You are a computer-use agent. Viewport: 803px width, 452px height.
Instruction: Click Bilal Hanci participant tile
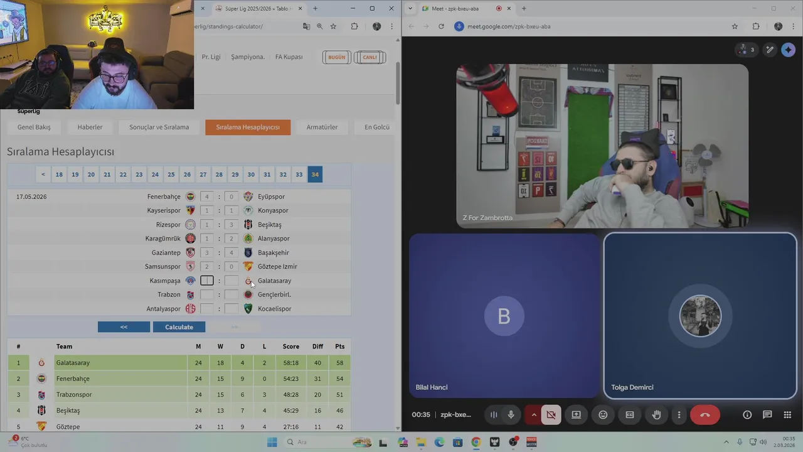pyautogui.click(x=504, y=316)
